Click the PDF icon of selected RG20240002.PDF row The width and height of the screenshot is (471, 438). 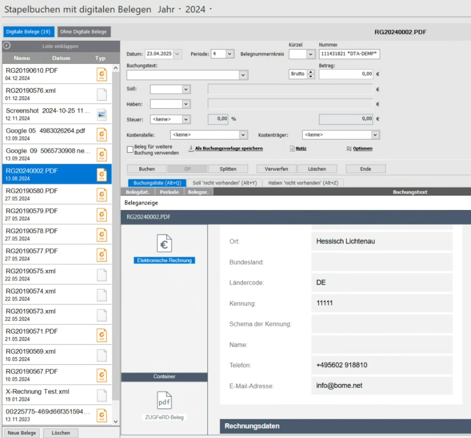[102, 175]
